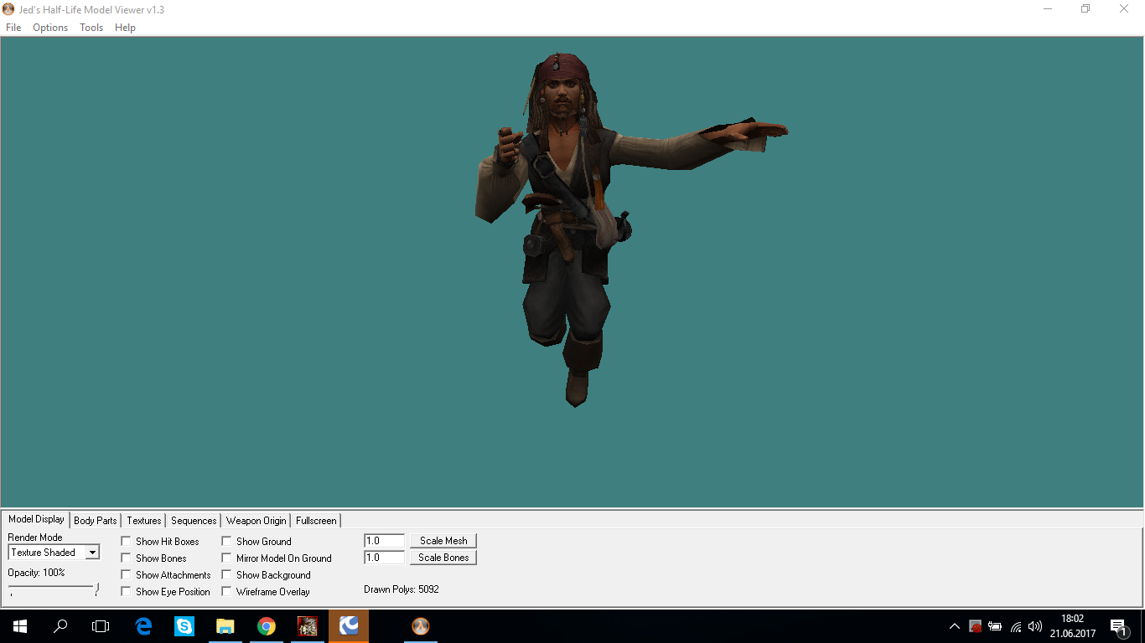
Task: Switch to the Body Parts tab
Action: [96, 521]
